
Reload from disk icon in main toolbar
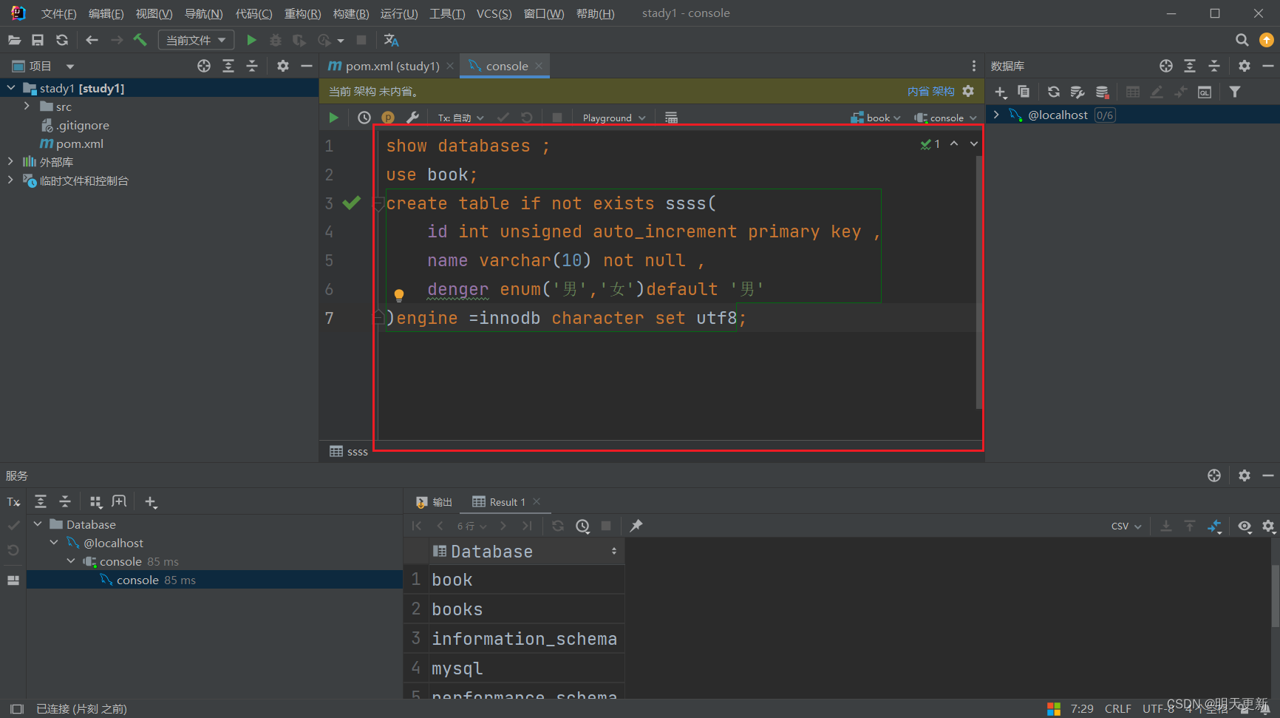[62, 40]
